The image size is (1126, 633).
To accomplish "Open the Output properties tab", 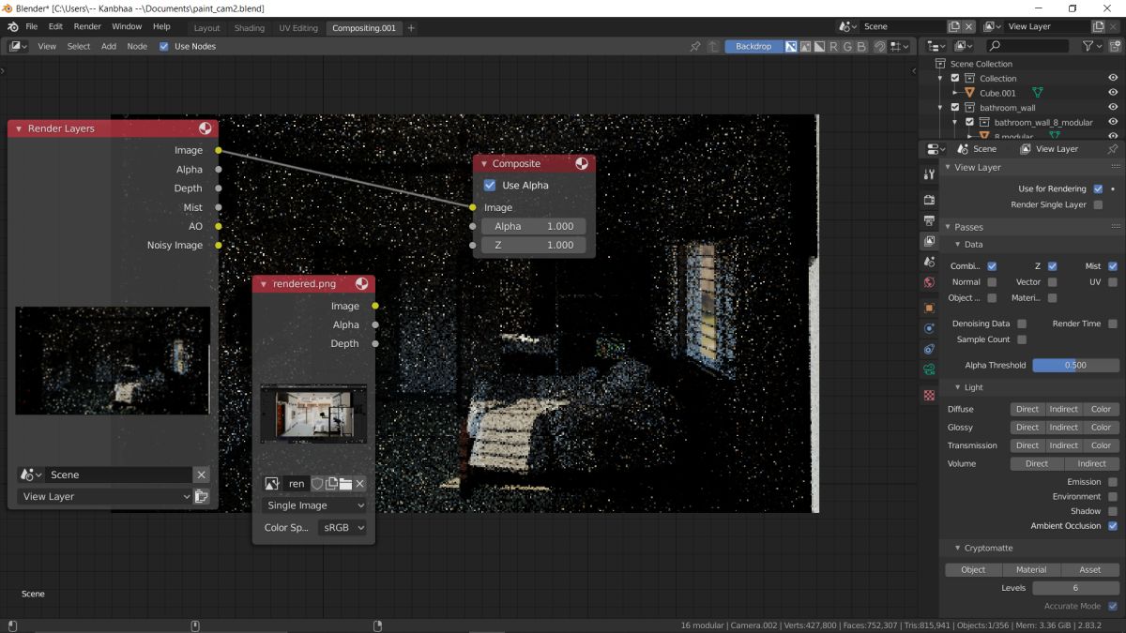I will click(929, 220).
